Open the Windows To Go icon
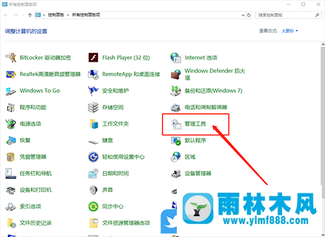This screenshot has width=325, height=237. pyautogui.click(x=10, y=91)
